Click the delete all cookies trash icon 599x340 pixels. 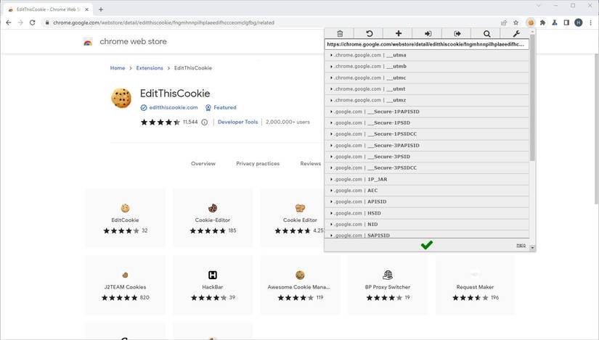[x=340, y=33]
